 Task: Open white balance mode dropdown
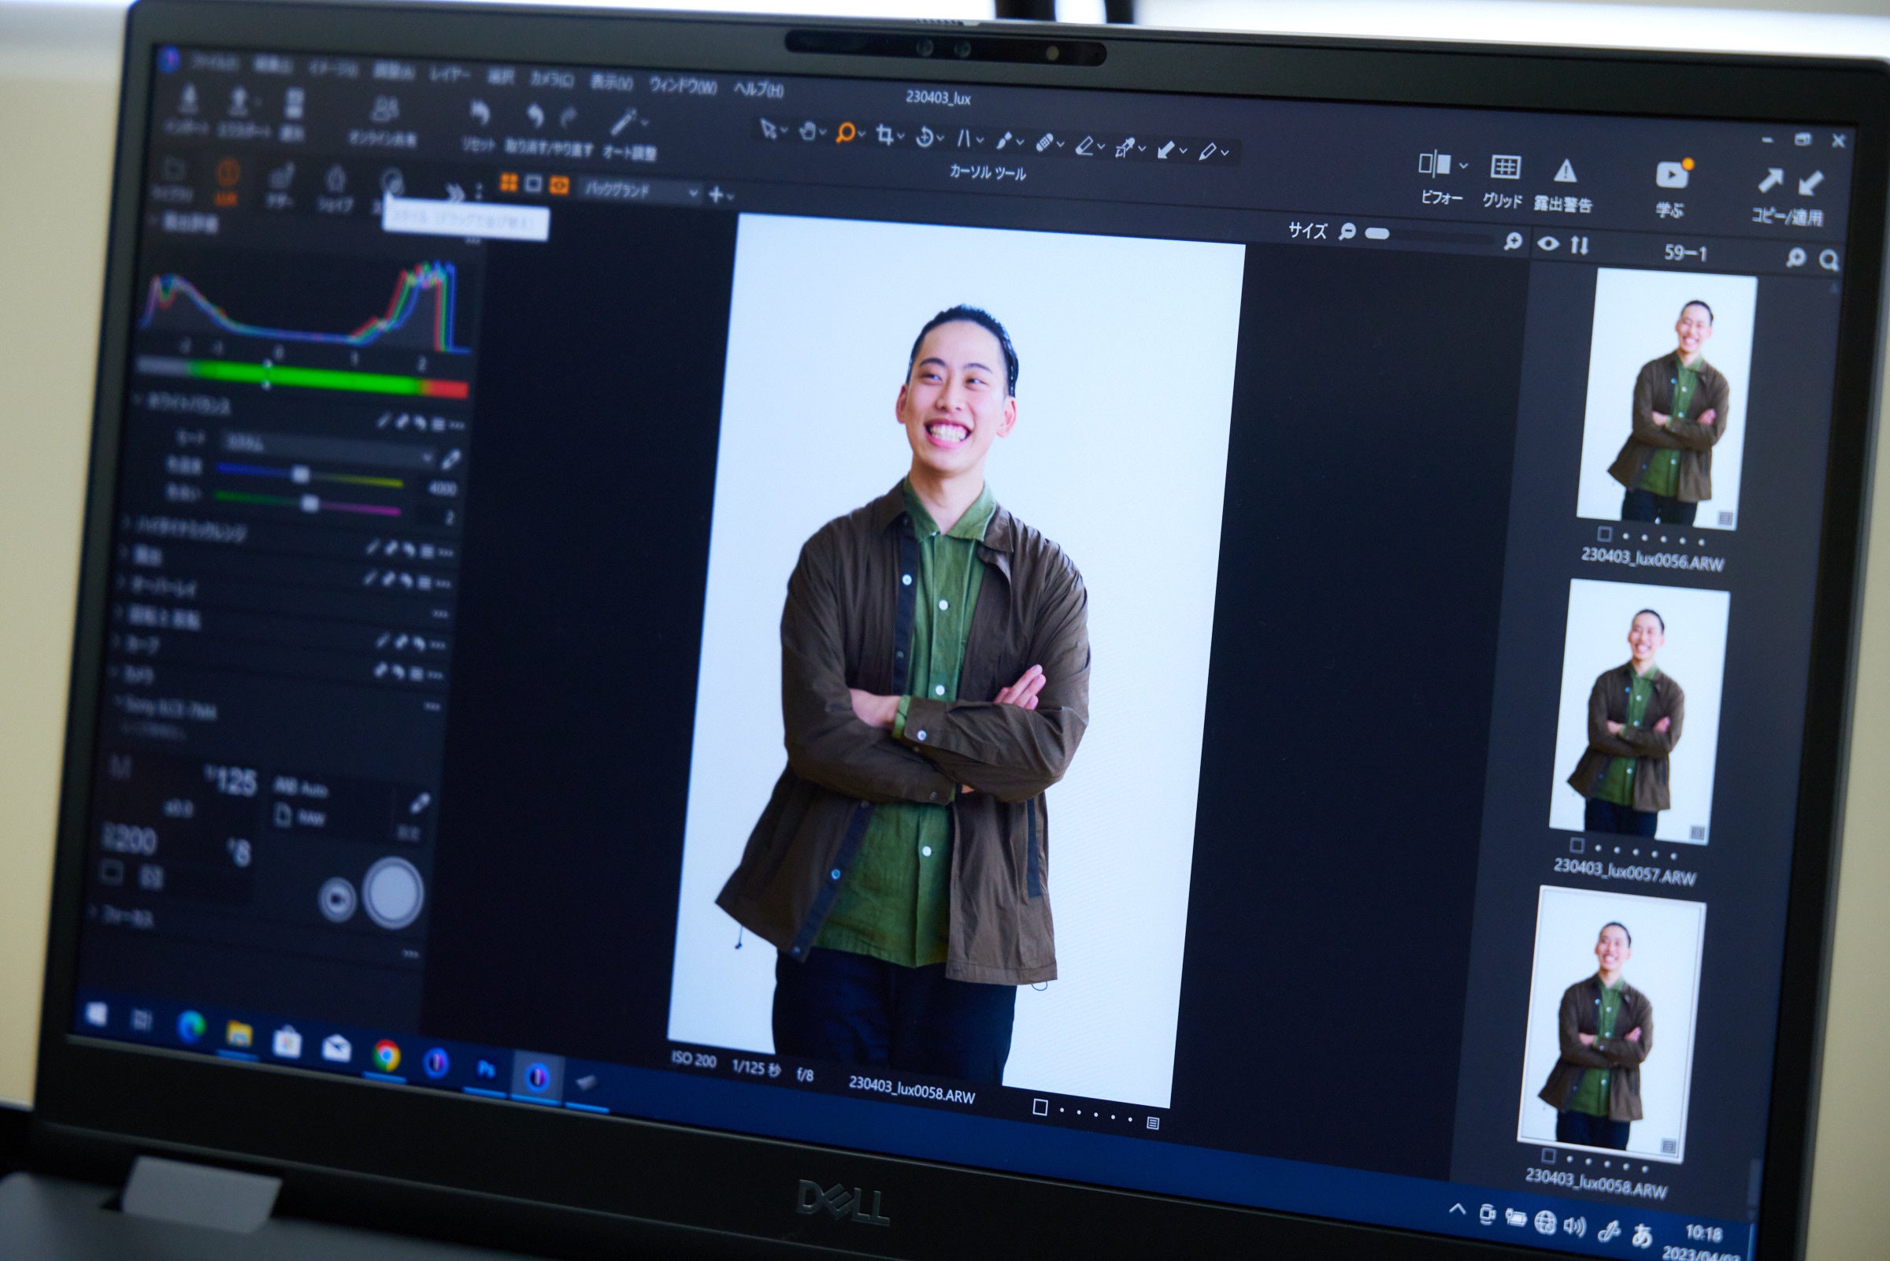coord(325,449)
